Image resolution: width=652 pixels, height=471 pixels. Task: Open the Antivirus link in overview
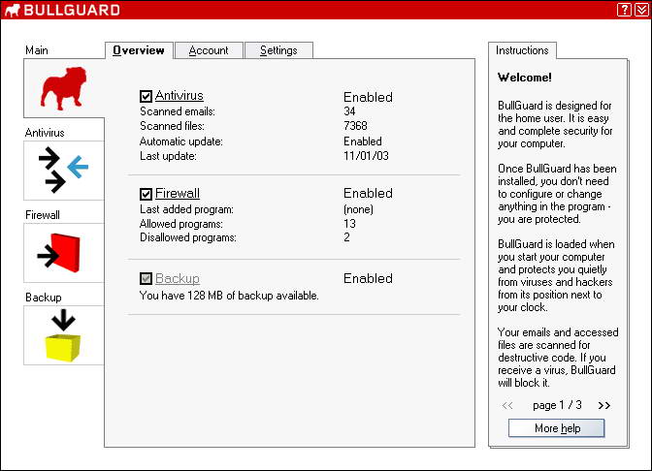(179, 96)
